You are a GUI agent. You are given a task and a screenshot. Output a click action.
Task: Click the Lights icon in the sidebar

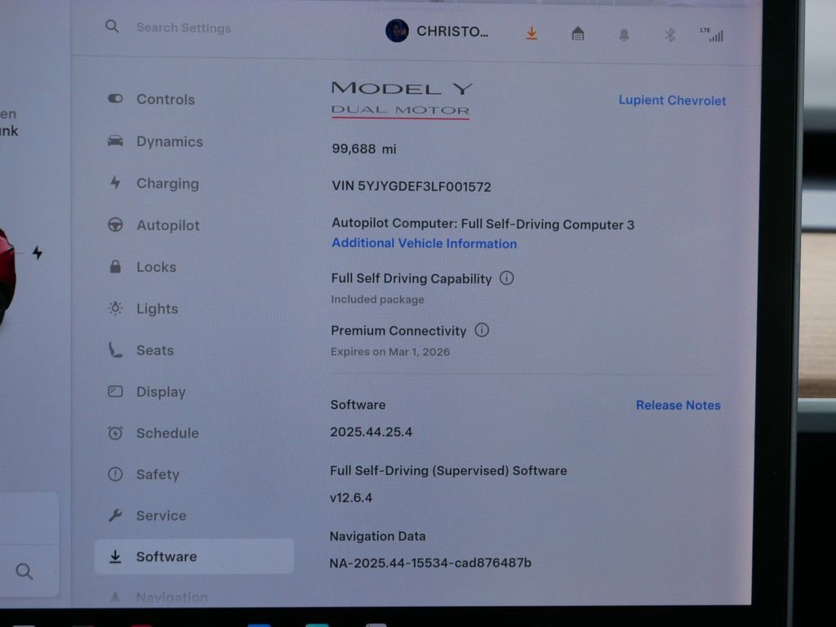115,309
